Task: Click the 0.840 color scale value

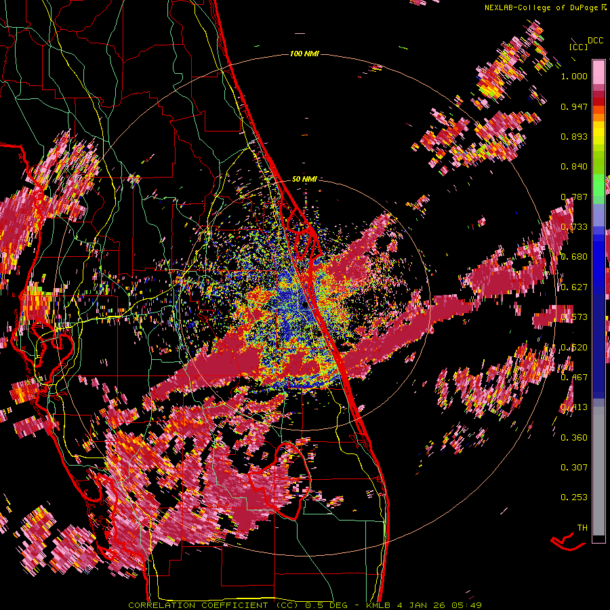Action: coord(574,167)
